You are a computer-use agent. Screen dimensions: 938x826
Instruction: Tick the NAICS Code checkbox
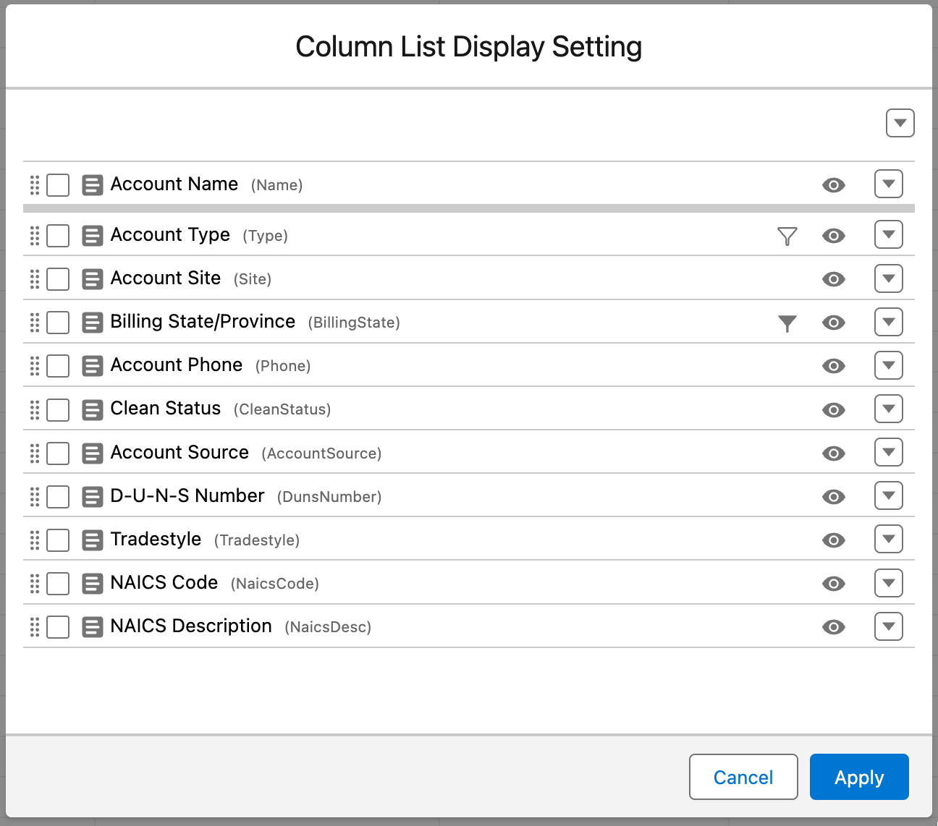tap(58, 584)
